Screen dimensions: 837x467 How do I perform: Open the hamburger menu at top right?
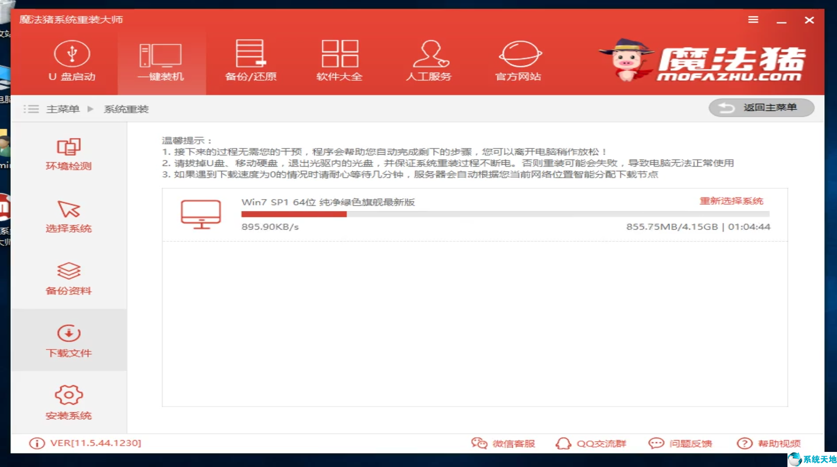click(753, 20)
